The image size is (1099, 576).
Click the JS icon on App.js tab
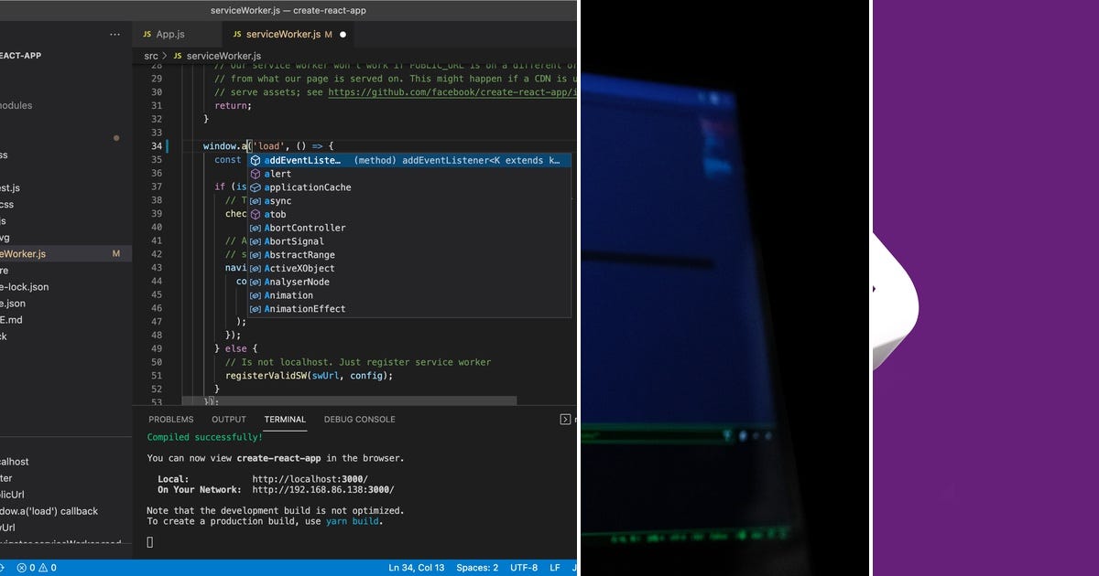[147, 34]
